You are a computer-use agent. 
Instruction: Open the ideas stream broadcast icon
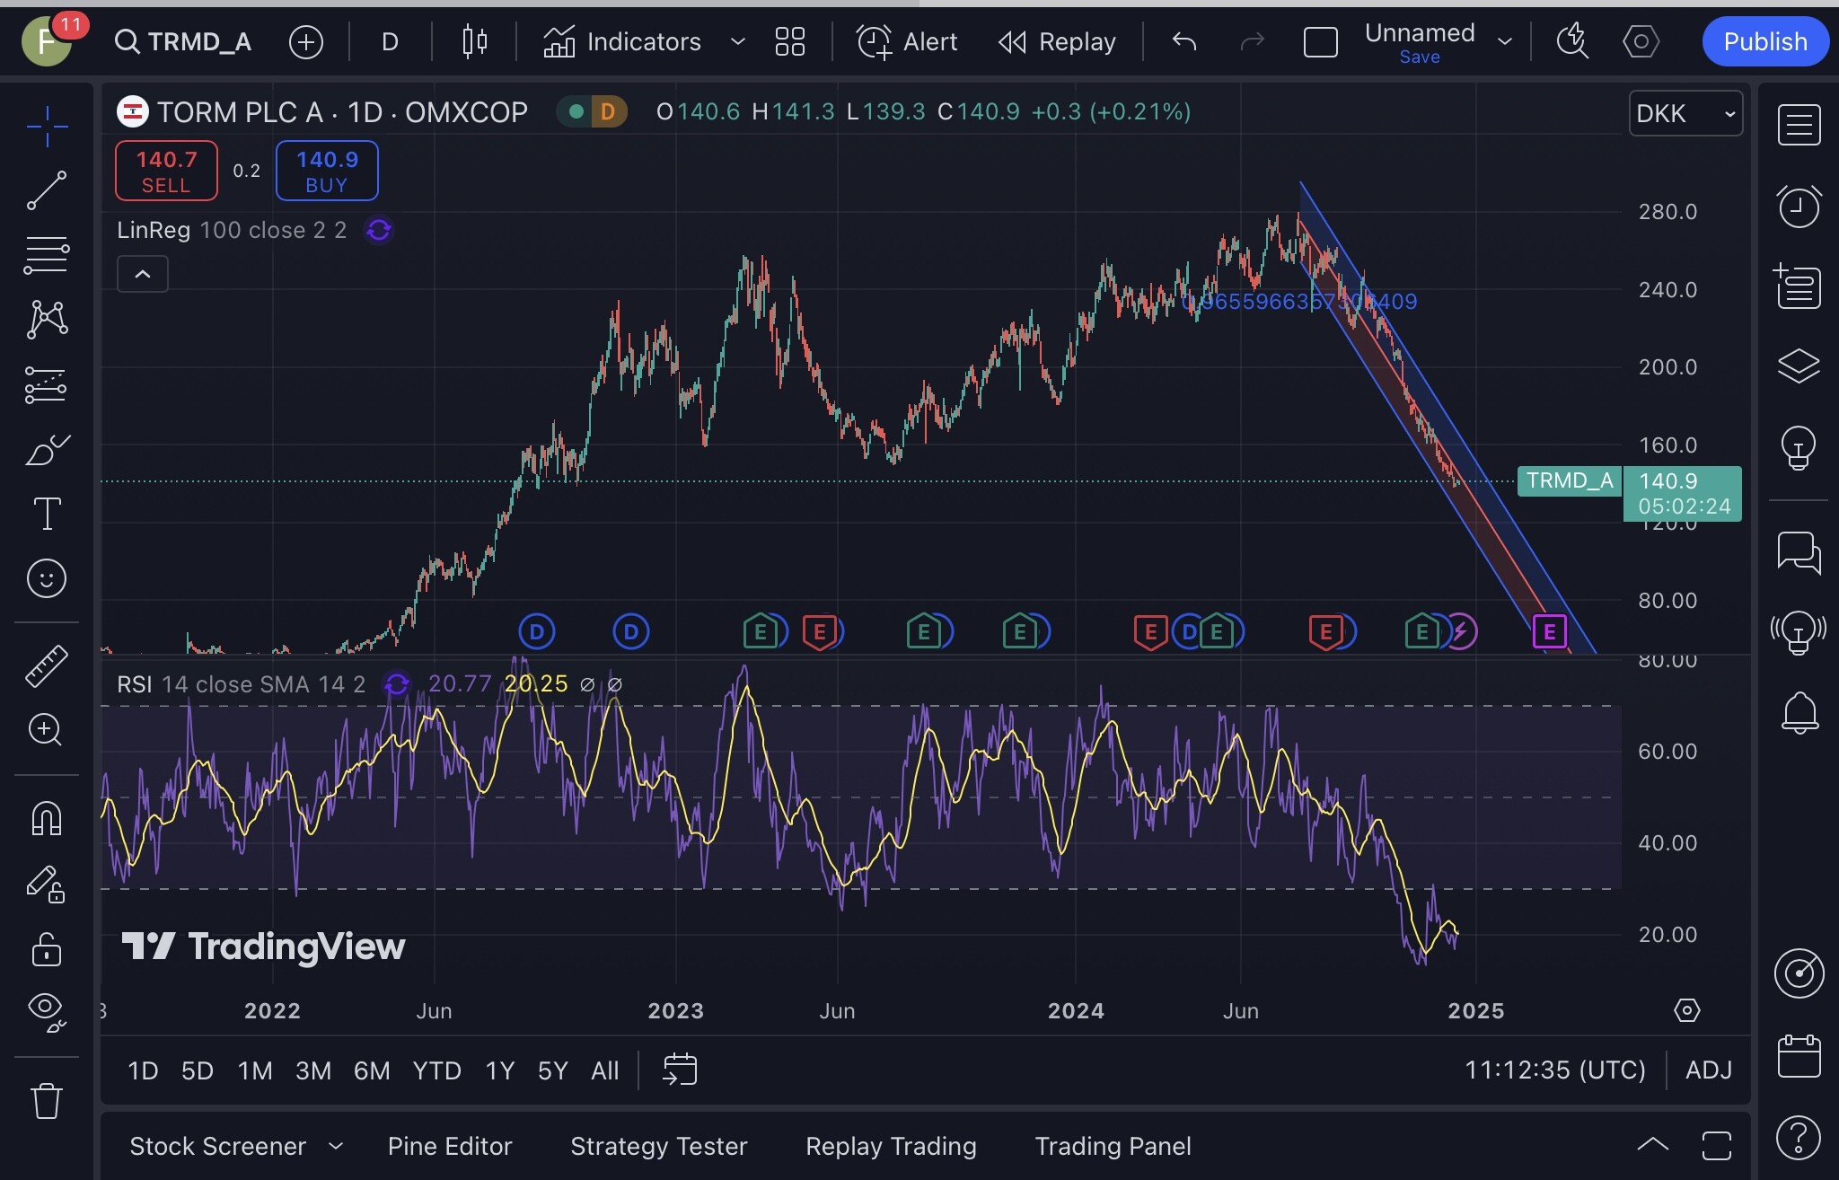[x=1799, y=632]
